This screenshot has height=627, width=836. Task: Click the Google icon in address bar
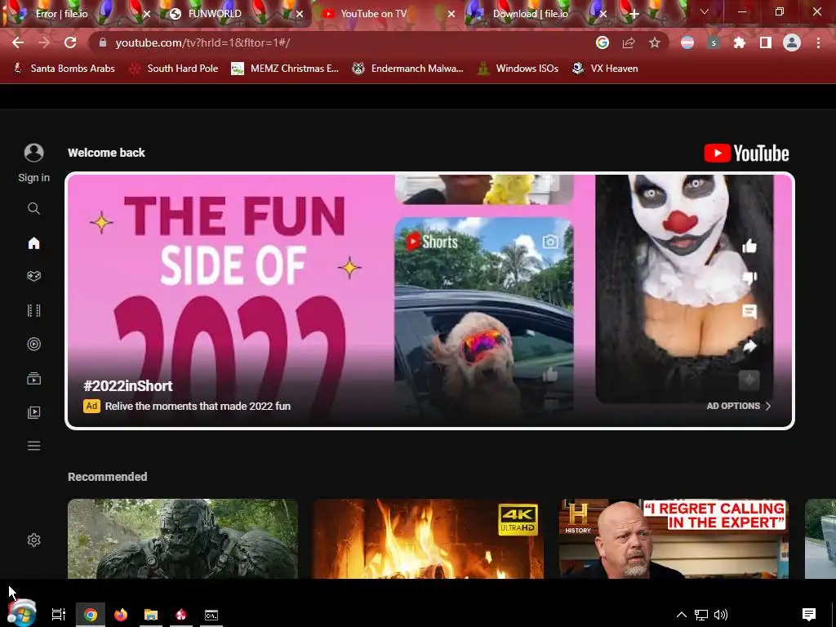tap(603, 42)
